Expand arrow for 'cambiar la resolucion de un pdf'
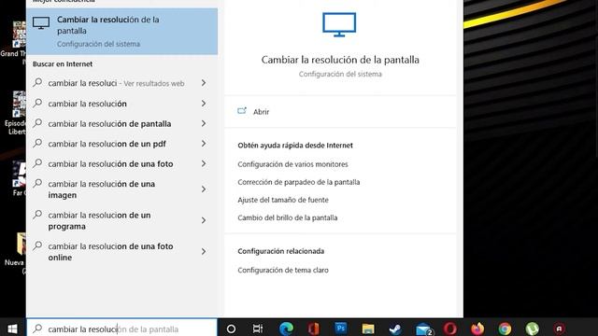Screen dimensions: 598x336 tap(204, 143)
